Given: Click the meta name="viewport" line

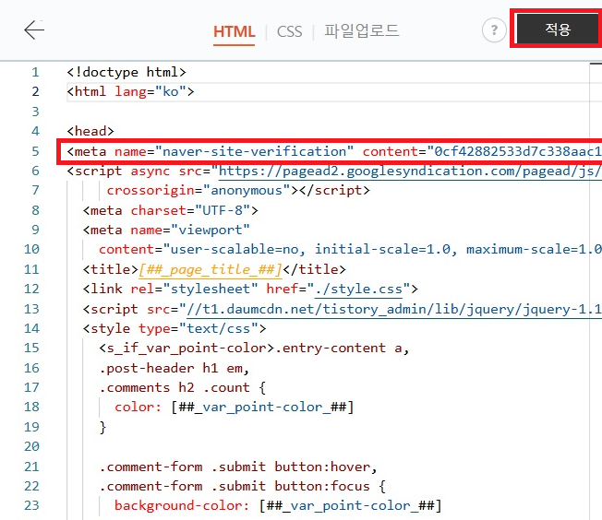Looking at the screenshot, I should point(166,230).
